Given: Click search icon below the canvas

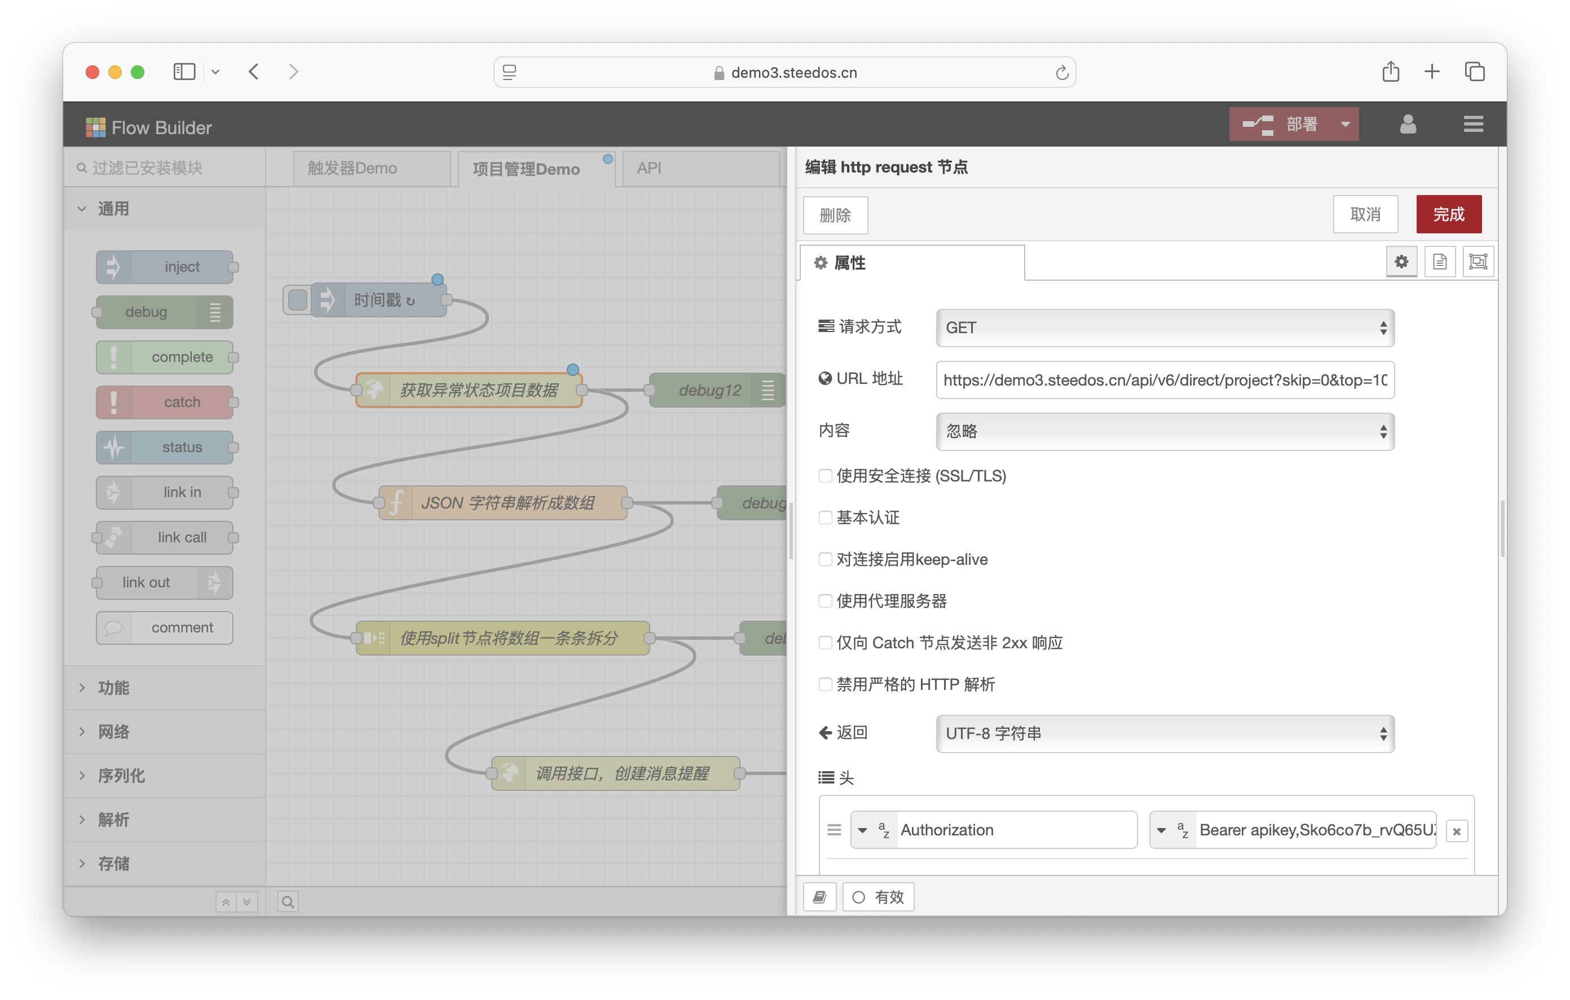Looking at the screenshot, I should [x=288, y=901].
